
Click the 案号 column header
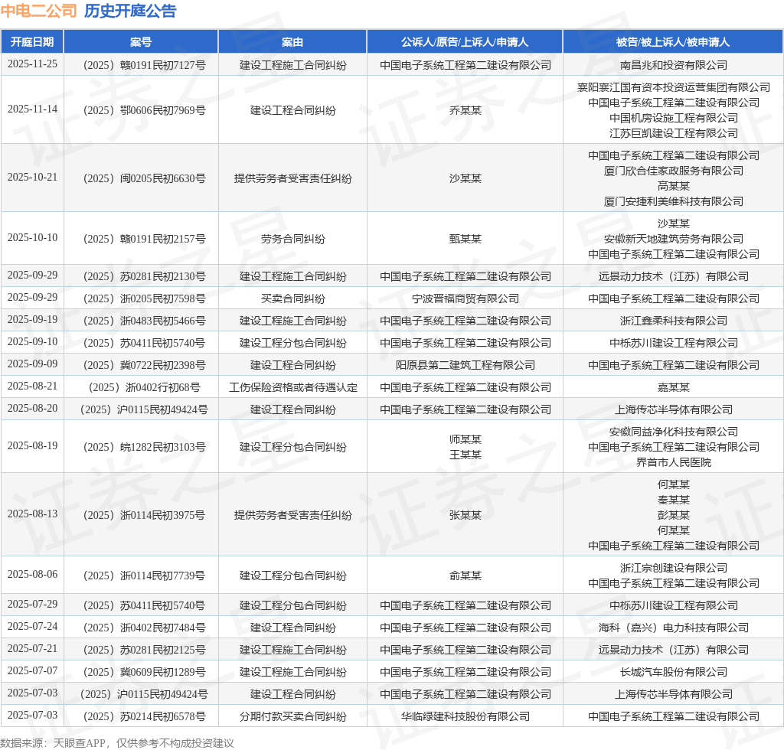click(x=141, y=42)
